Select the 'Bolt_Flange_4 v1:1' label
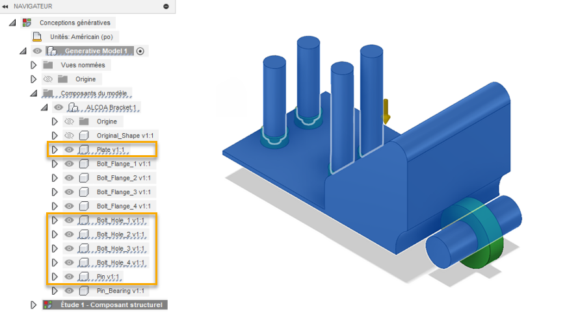 point(124,206)
